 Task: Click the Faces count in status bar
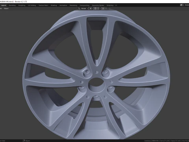coord(176,141)
